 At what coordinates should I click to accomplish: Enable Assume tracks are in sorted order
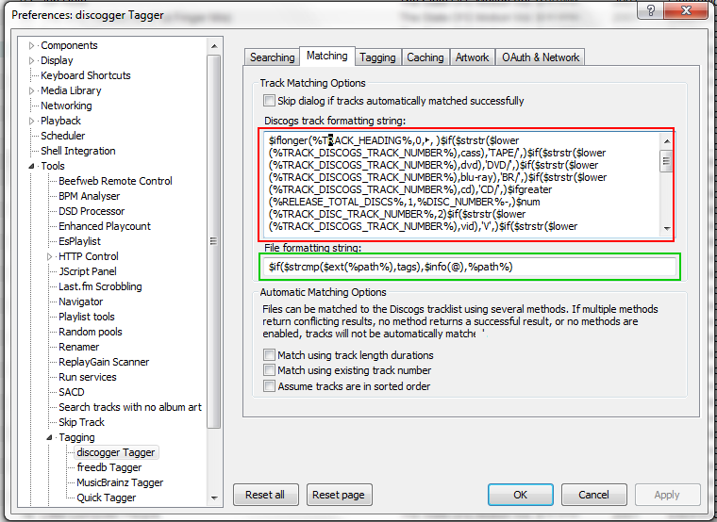tap(269, 386)
